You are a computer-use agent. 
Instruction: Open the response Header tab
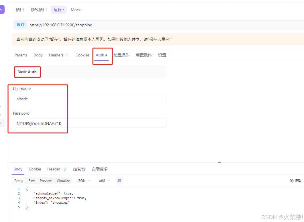coord(57,169)
